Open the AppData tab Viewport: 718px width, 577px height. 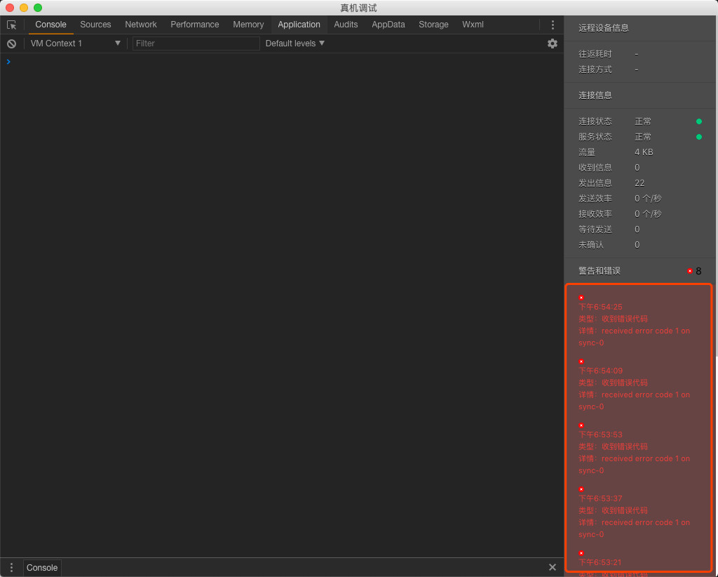pyautogui.click(x=388, y=25)
